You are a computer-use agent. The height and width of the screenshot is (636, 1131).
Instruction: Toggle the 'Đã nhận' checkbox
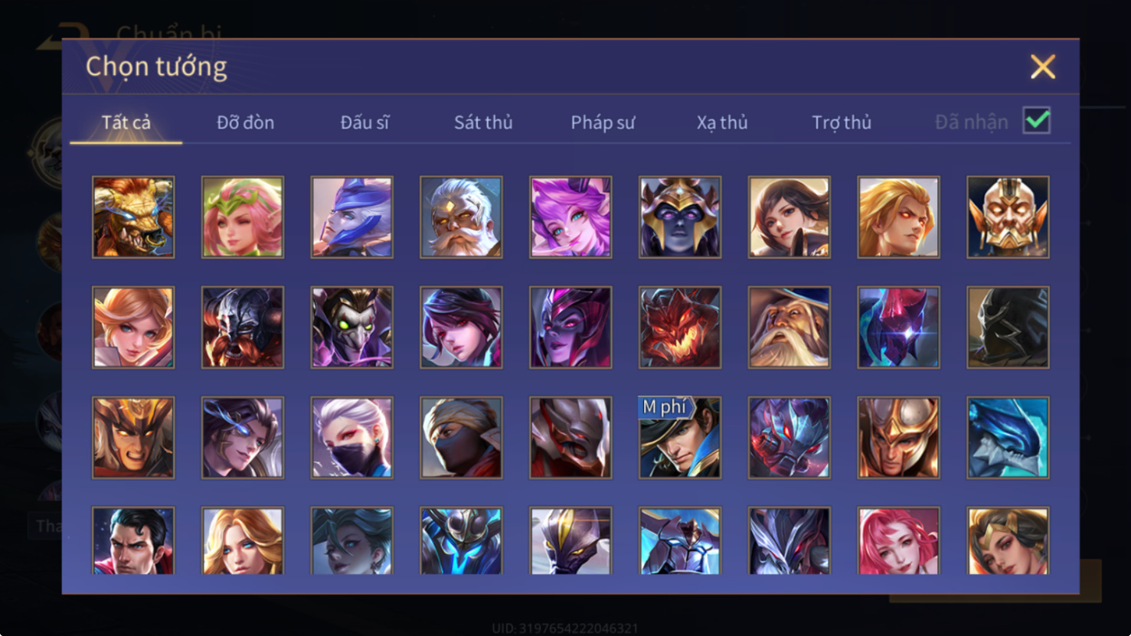pos(1037,121)
